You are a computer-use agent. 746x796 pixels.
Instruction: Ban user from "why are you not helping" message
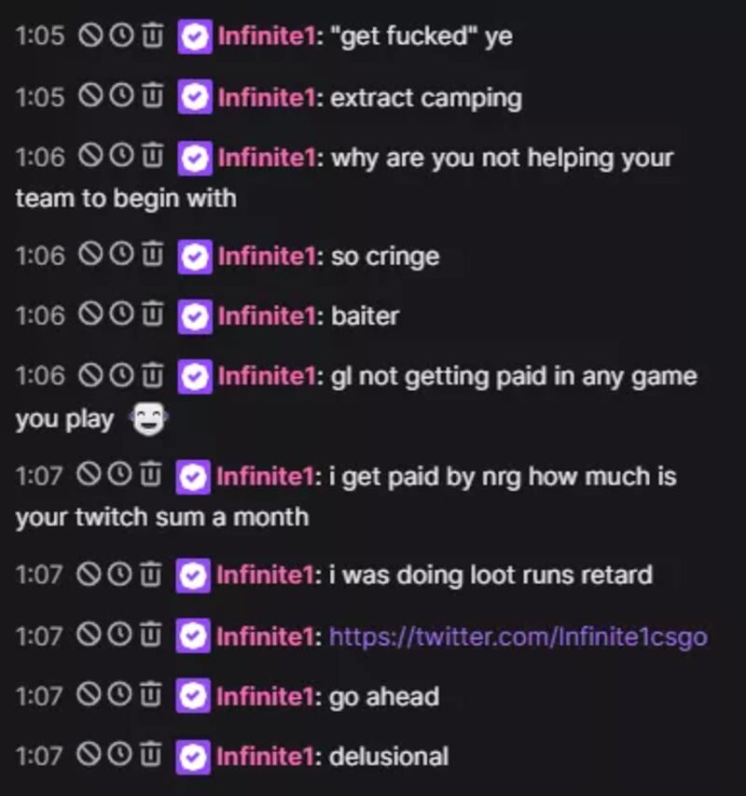[90, 156]
